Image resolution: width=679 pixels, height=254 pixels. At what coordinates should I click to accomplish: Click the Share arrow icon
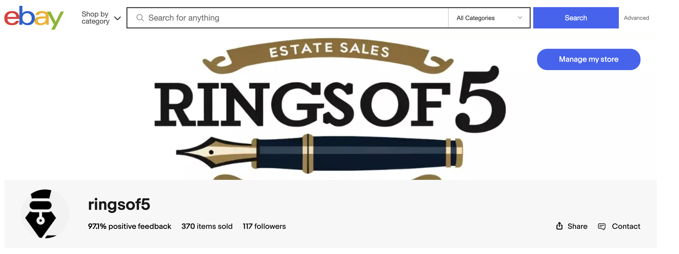pos(559,226)
